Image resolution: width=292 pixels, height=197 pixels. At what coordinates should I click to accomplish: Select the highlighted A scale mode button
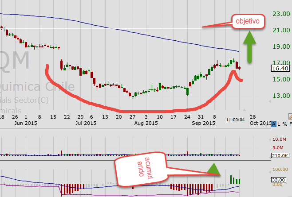coord(273,124)
